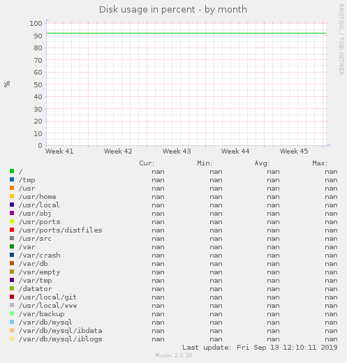Viewport: 347px width, 363px height.
Task: Click the orange swatch for /usr
Action: 12,188
